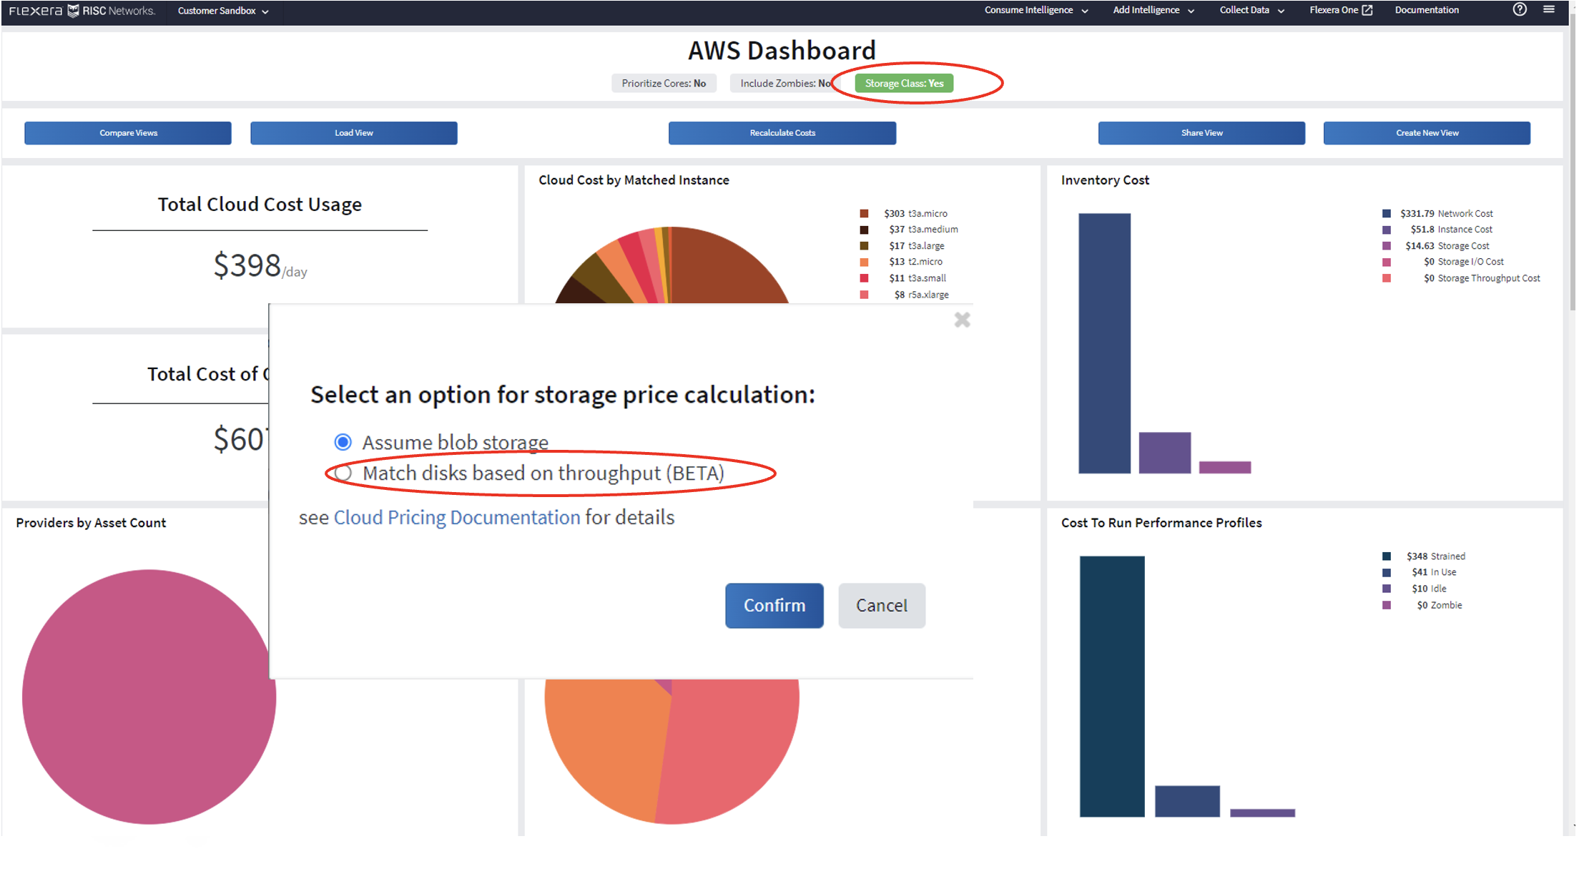The width and height of the screenshot is (1579, 884).
Task: Open the help question mark icon
Action: pos(1520,10)
